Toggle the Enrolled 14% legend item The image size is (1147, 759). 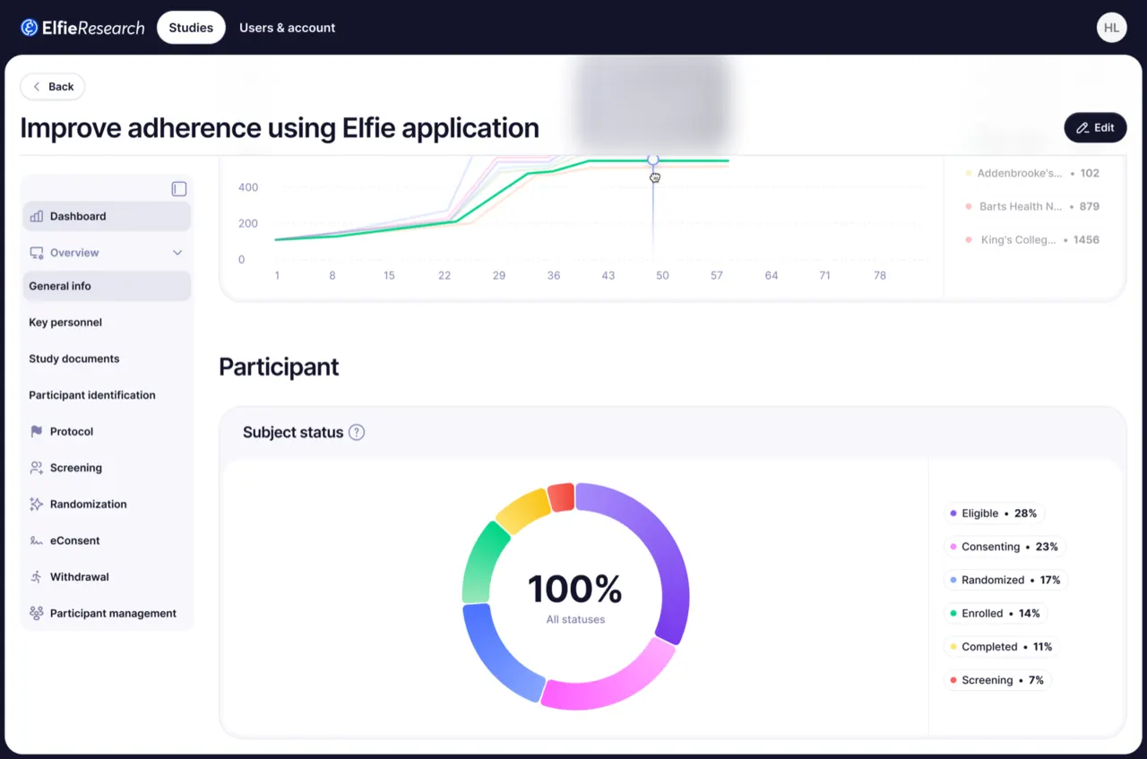click(x=996, y=614)
